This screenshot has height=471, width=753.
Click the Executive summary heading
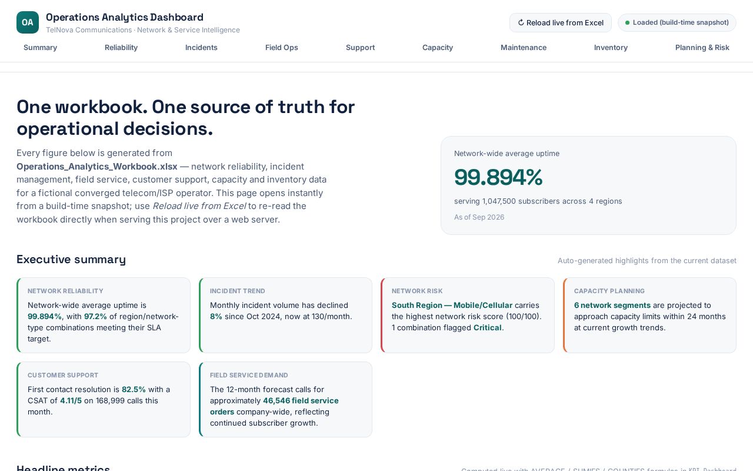(x=71, y=260)
